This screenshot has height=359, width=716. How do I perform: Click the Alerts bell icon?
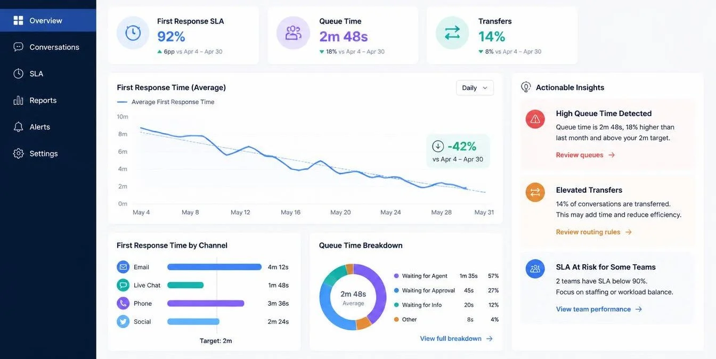(18, 127)
